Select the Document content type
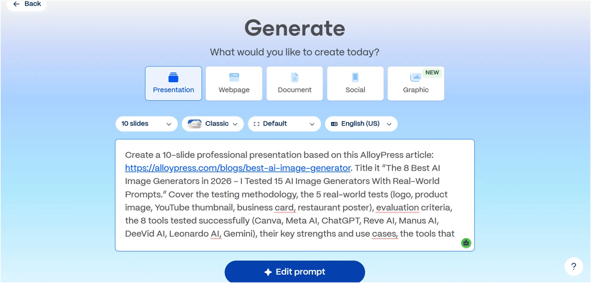The height and width of the screenshot is (283, 591). pyautogui.click(x=295, y=84)
